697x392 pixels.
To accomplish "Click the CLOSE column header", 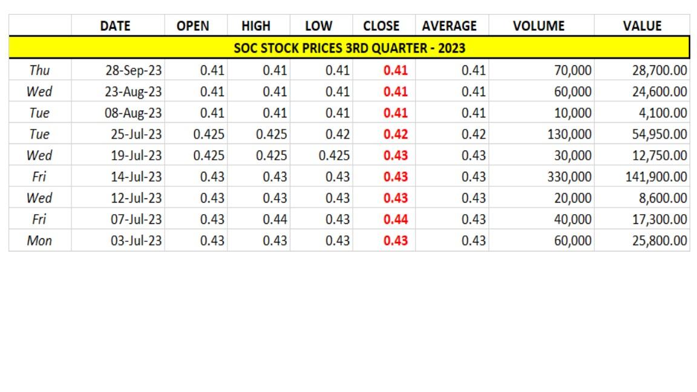I will pos(382,25).
